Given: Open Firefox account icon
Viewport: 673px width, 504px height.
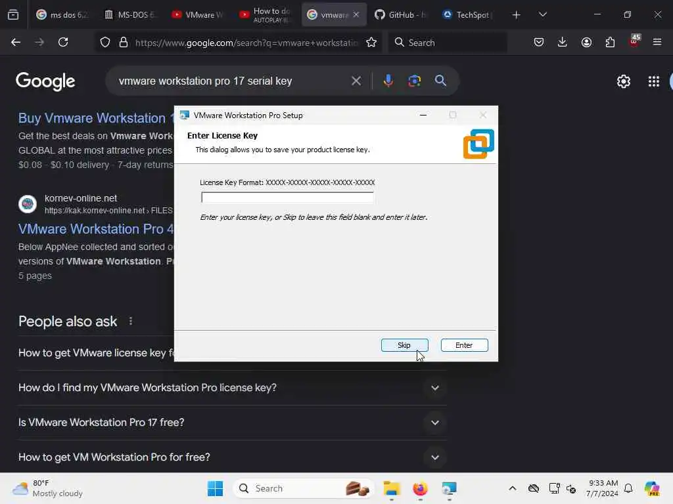Looking at the screenshot, I should (586, 42).
